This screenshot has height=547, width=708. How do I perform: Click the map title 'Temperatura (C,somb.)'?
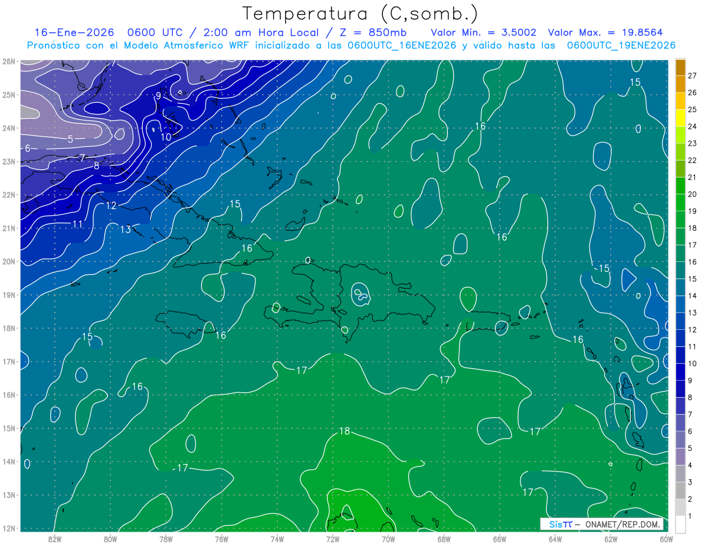click(x=360, y=14)
